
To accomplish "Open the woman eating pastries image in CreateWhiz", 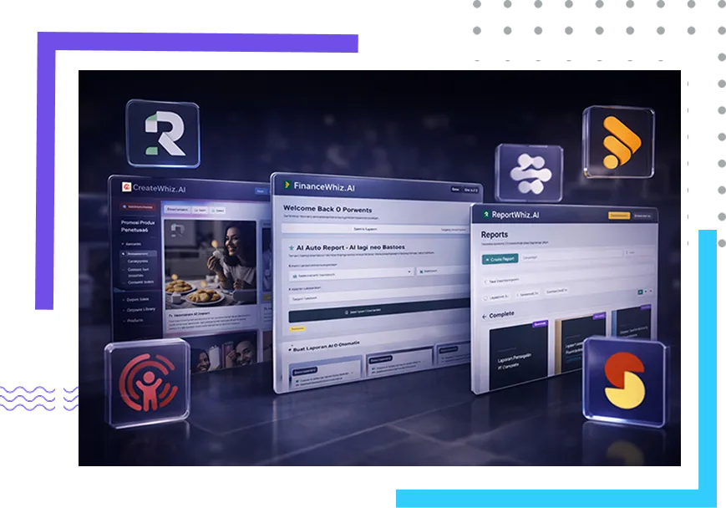I will point(211,263).
